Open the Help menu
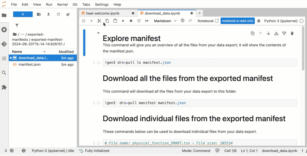 117,4
